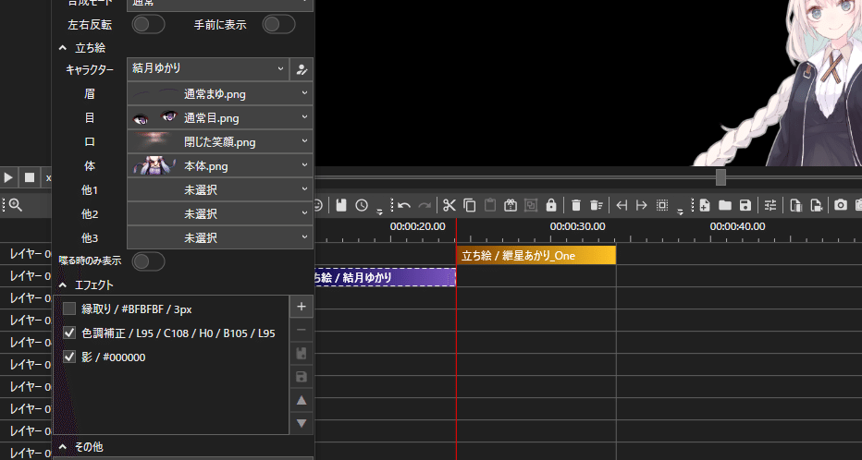This screenshot has width=862, height=460.
Task: Copy the selected timeline item
Action: coord(470,205)
